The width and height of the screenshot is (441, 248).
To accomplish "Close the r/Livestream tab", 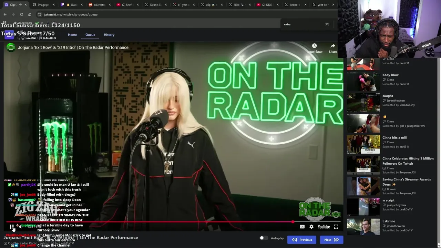I will 110,5.
